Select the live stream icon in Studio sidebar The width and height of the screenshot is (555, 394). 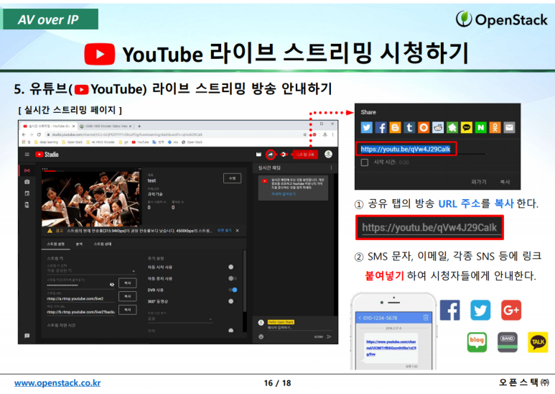[27, 170]
